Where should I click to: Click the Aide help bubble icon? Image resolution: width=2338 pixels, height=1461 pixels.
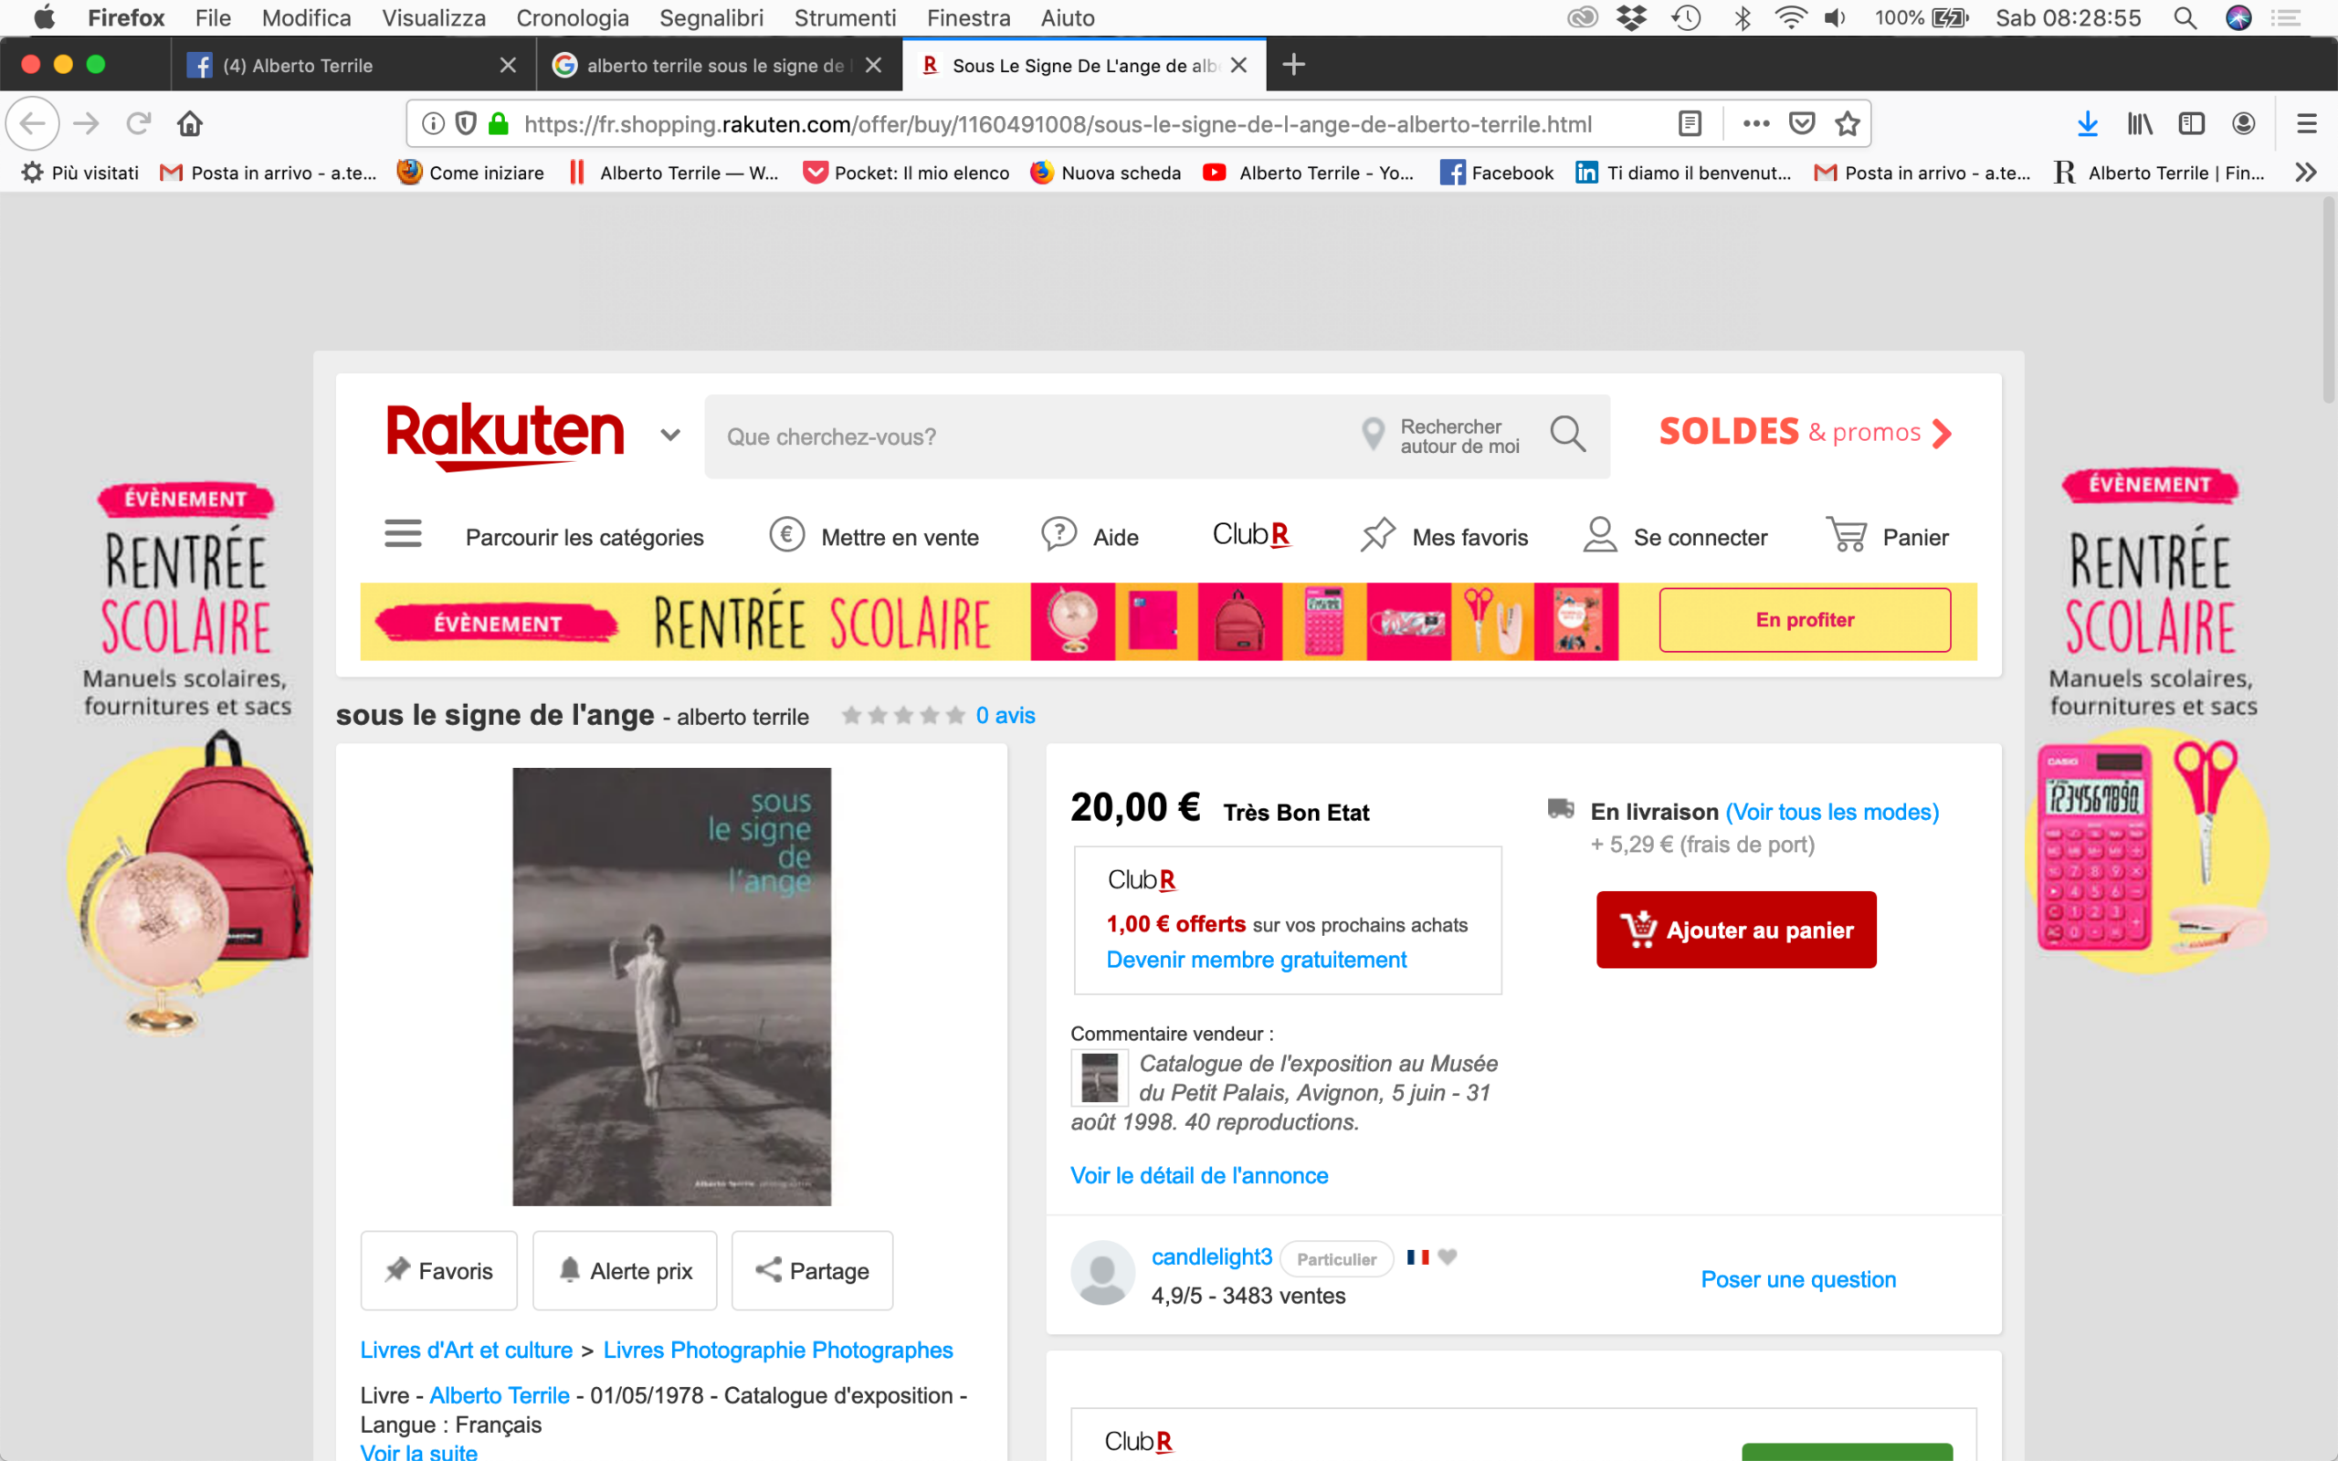(1058, 534)
